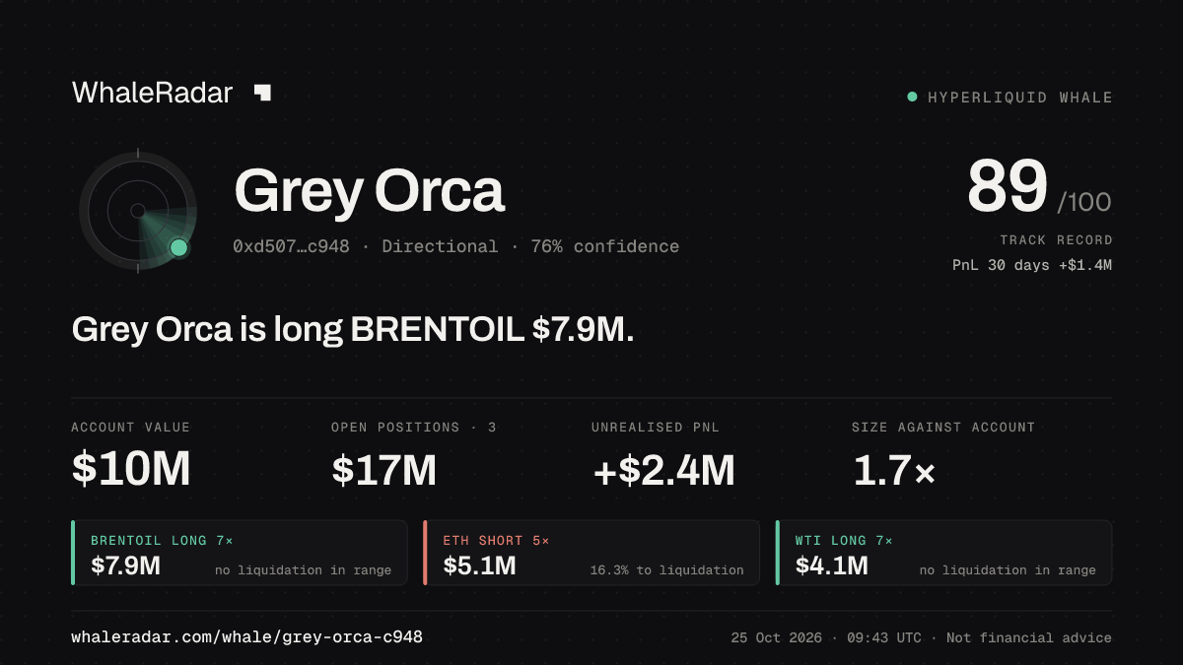Click the 1.7× leverage figure

point(894,470)
